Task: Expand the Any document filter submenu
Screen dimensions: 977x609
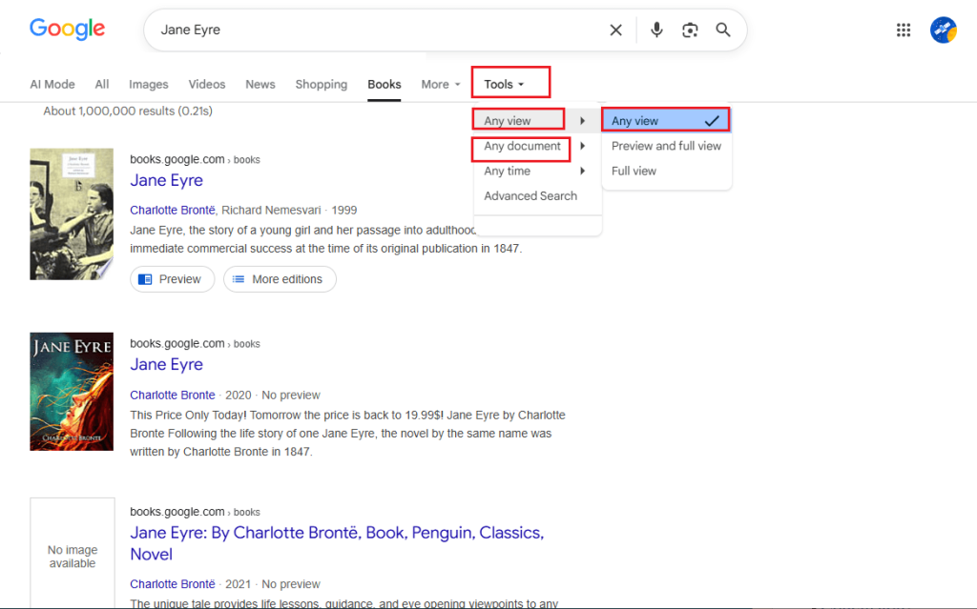Action: 536,146
